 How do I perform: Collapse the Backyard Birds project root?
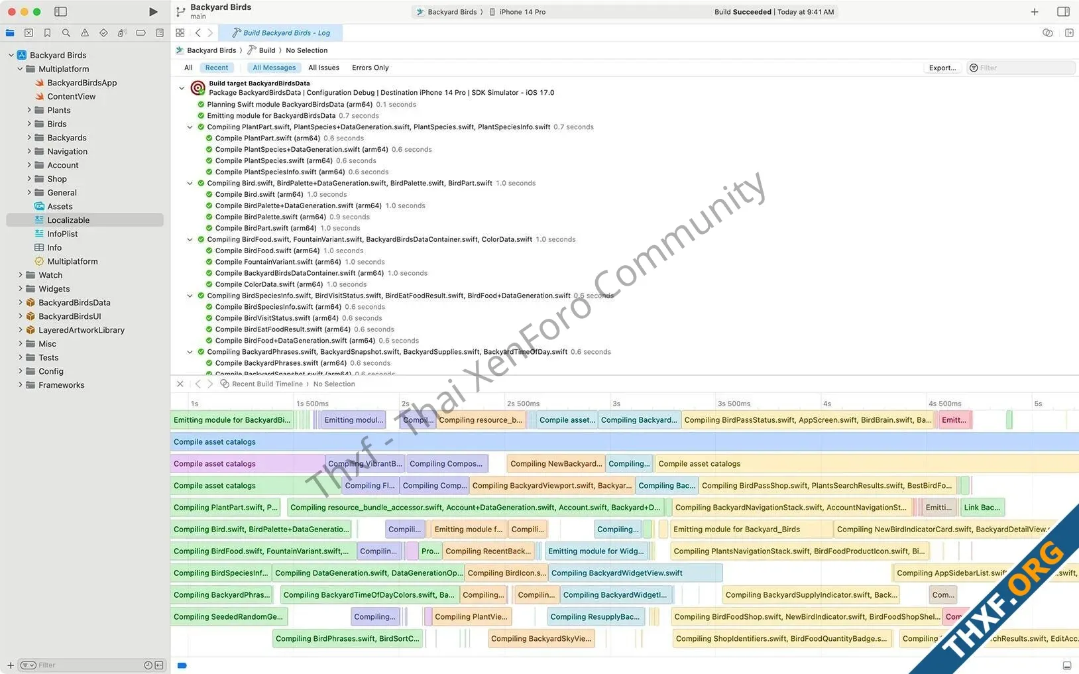(x=11, y=55)
